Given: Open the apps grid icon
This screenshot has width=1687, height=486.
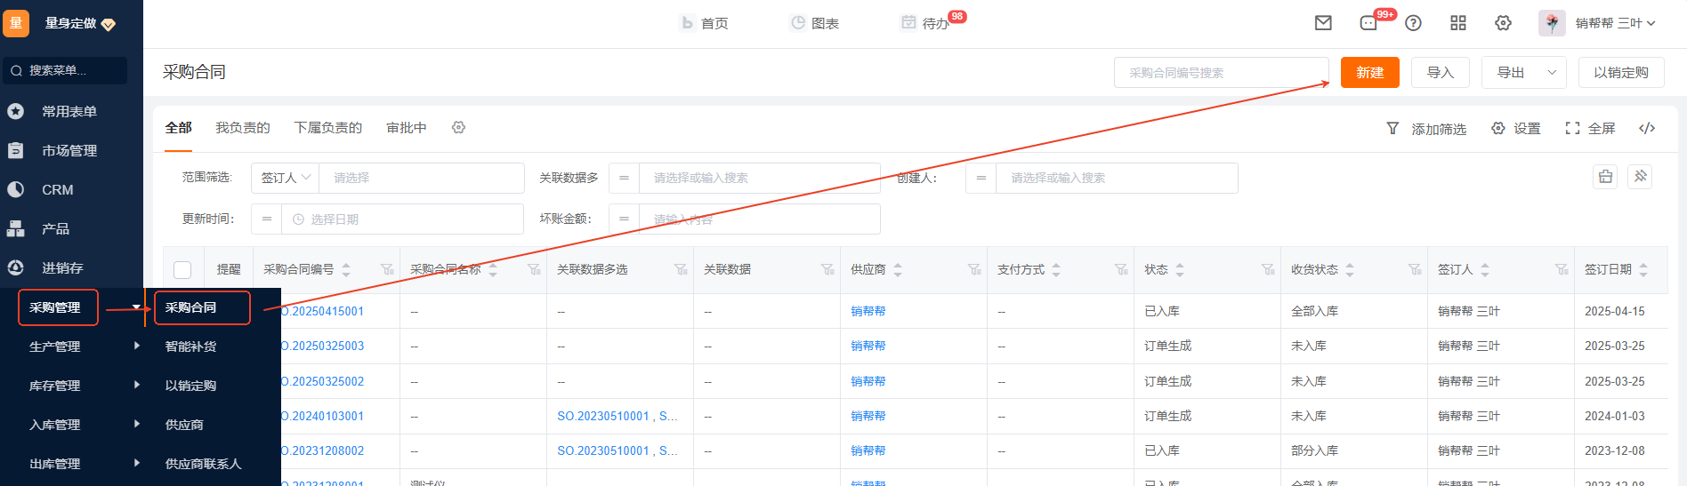Looking at the screenshot, I should [x=1457, y=23].
